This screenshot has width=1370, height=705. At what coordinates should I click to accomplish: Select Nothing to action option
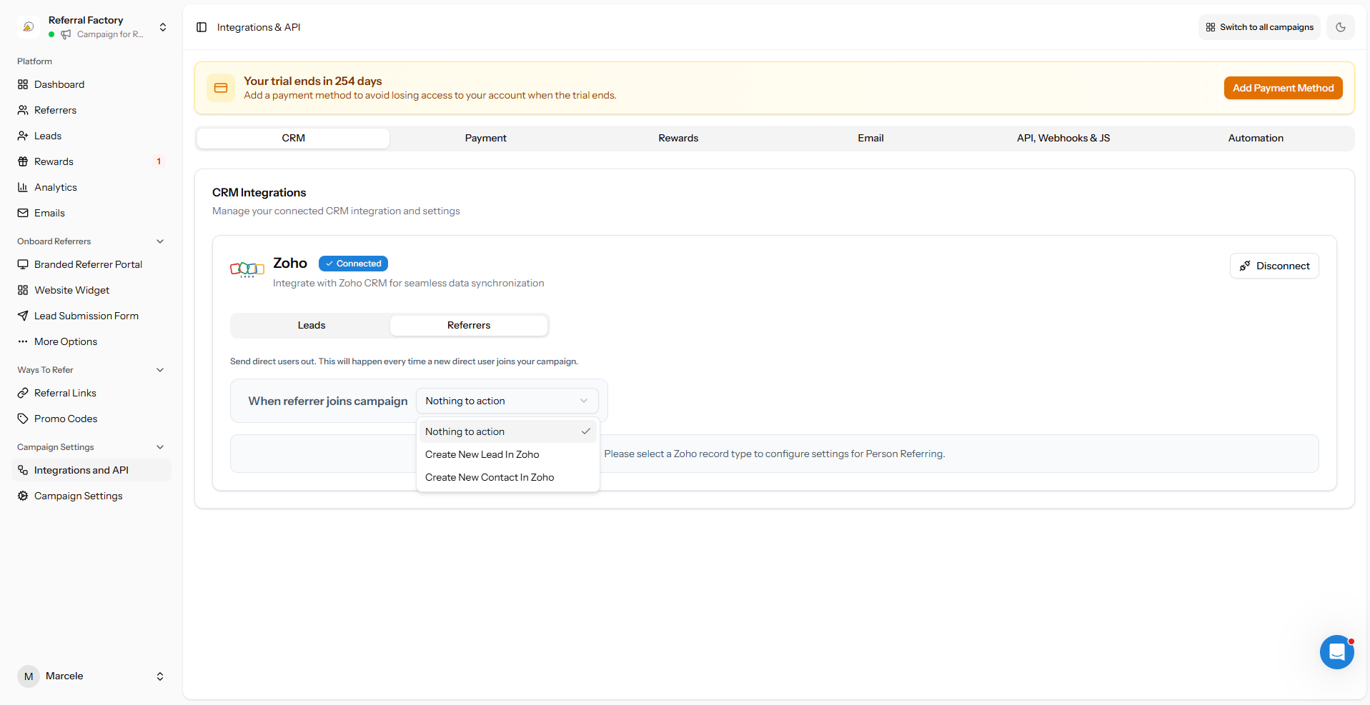pyautogui.click(x=507, y=431)
